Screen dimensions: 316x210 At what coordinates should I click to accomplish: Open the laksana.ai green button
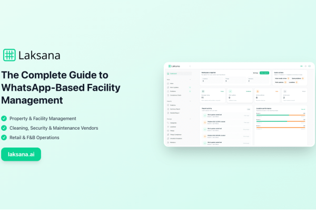[21, 154]
